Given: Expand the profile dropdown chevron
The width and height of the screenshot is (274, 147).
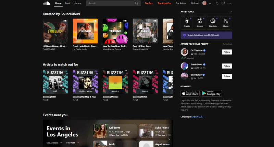Looking at the screenshot, I should [x=210, y=3].
